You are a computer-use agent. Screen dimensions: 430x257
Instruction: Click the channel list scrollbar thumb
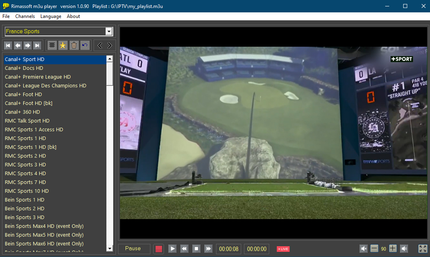click(x=110, y=73)
